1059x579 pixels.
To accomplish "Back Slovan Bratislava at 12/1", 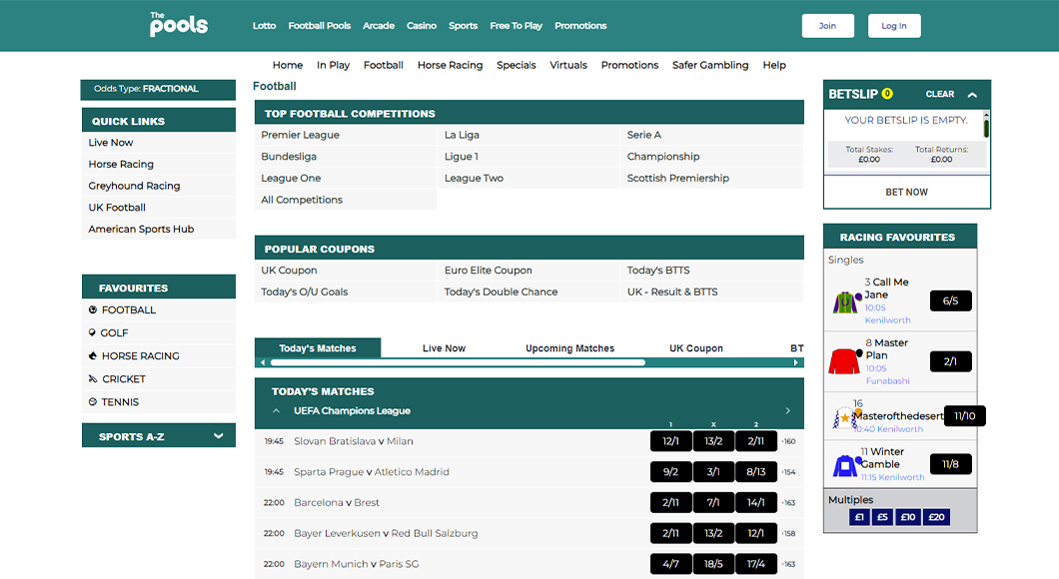I will (x=670, y=441).
